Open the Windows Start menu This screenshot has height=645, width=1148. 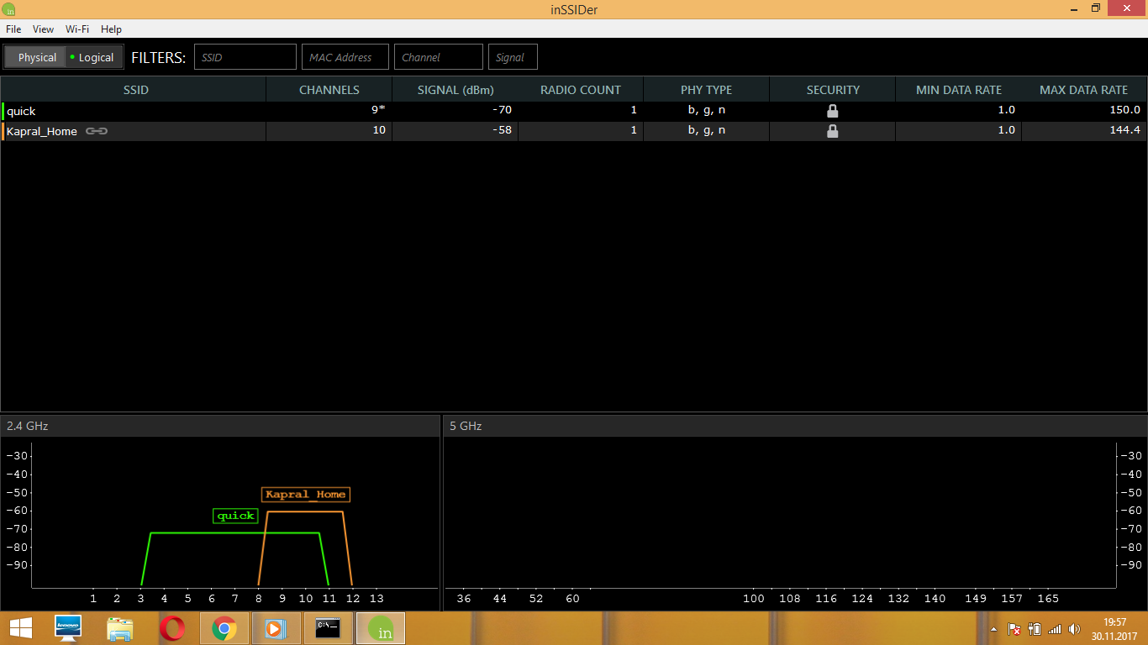click(x=20, y=628)
